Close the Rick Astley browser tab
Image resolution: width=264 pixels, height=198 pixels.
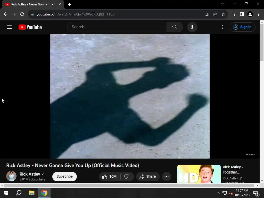click(60, 4)
